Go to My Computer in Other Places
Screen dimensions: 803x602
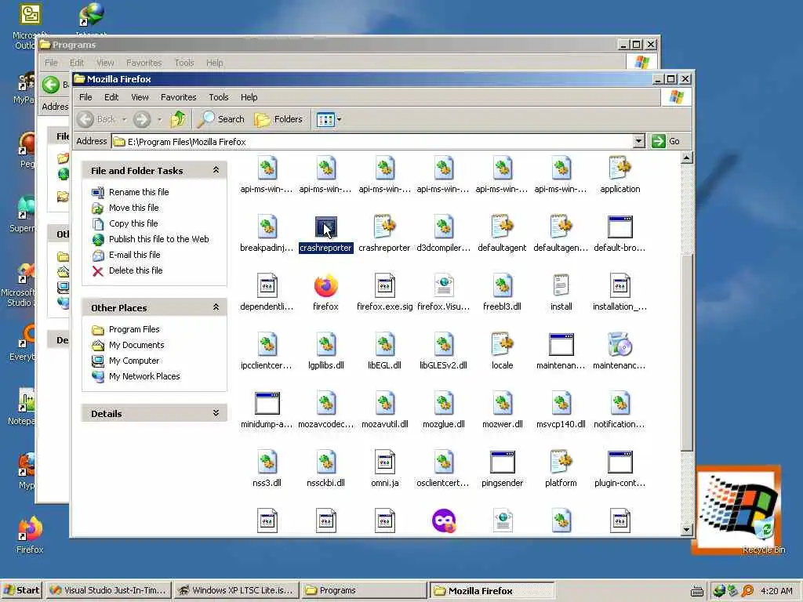(133, 361)
